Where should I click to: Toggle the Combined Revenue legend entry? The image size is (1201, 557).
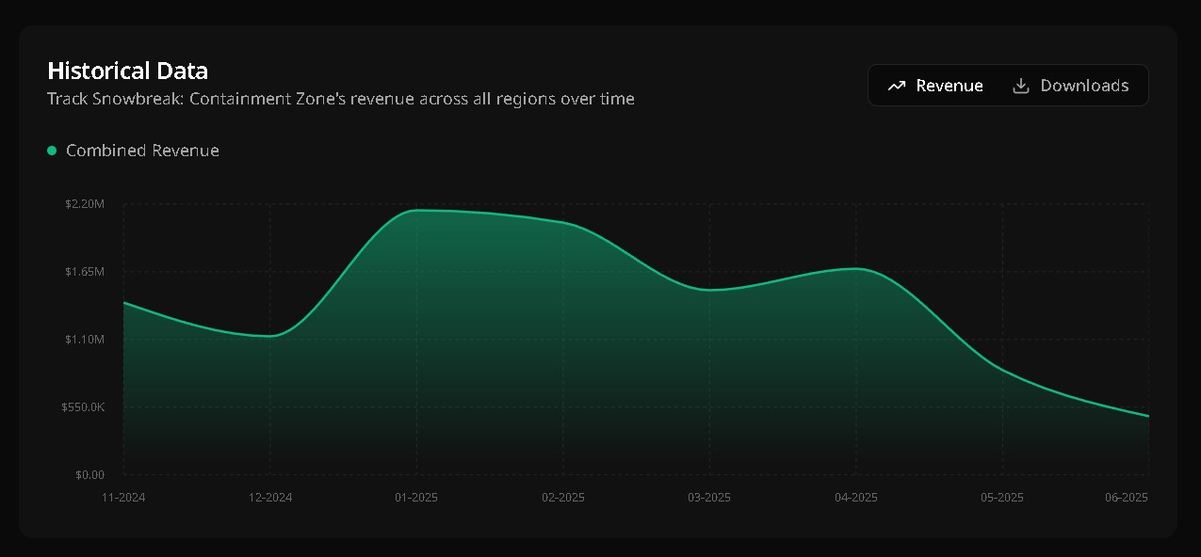tap(133, 151)
